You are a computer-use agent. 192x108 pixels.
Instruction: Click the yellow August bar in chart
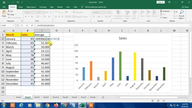pos(135,67)
